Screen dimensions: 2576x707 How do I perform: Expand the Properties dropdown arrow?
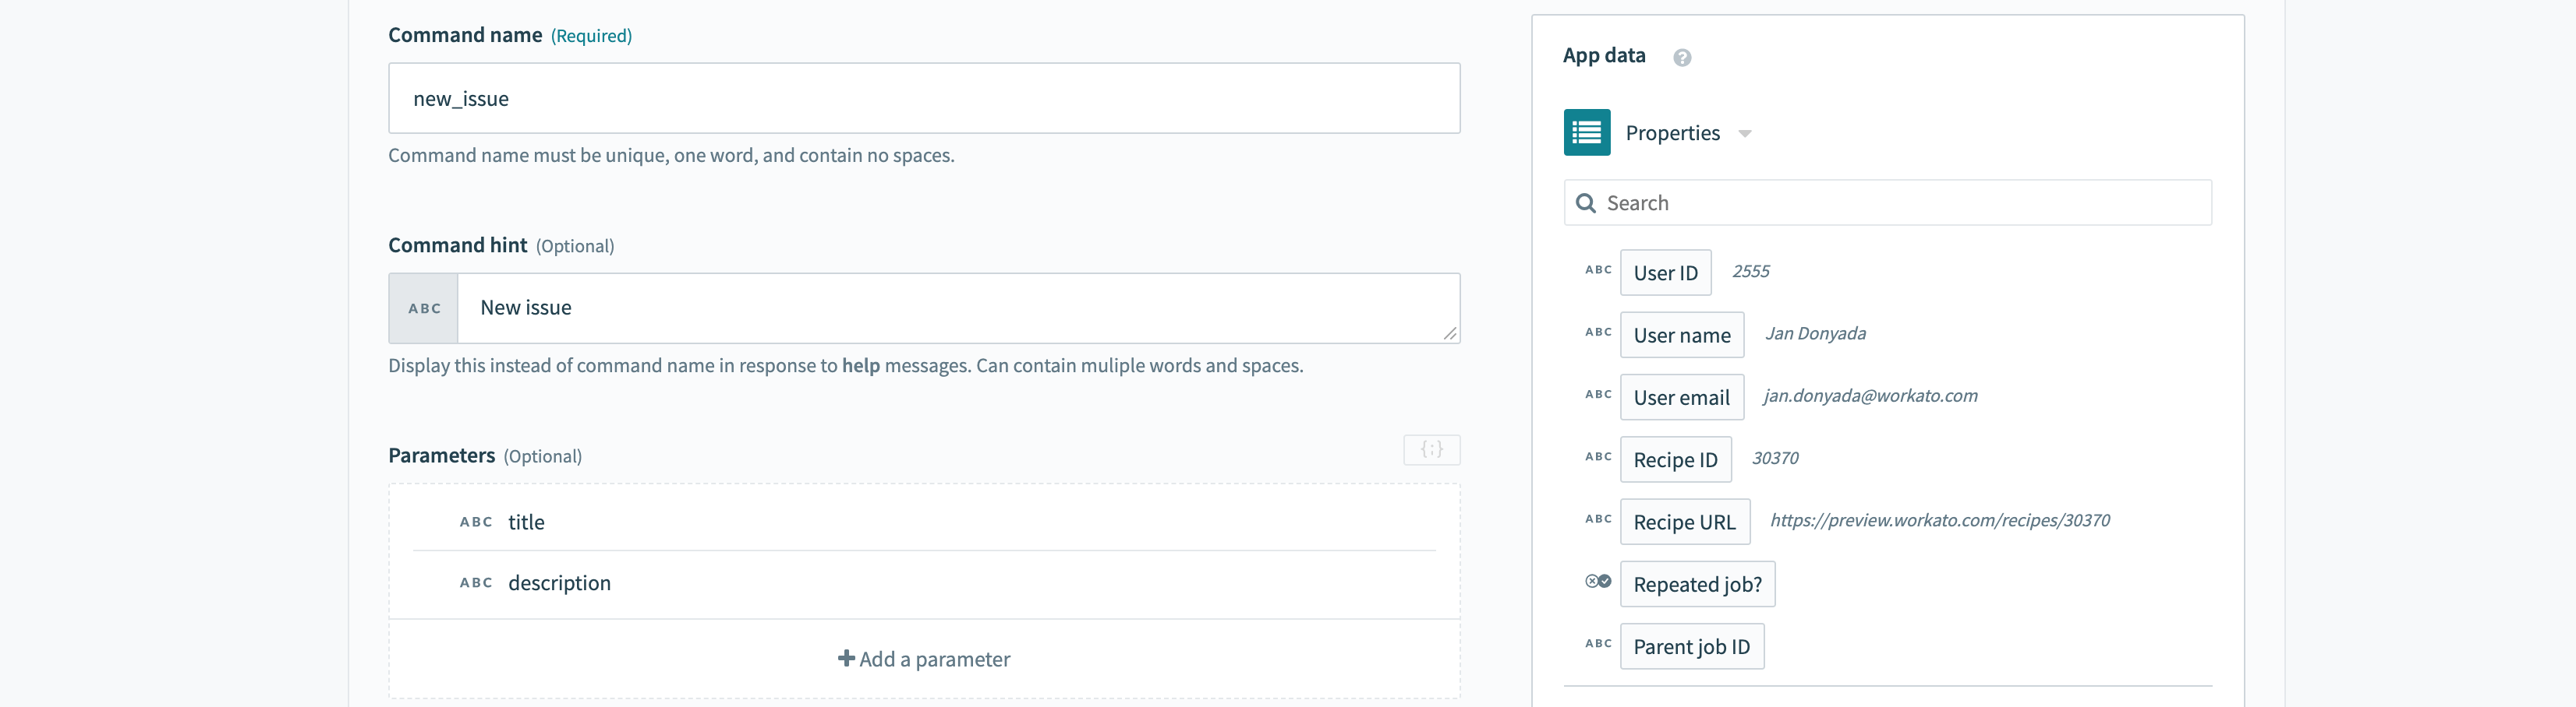(x=1745, y=134)
